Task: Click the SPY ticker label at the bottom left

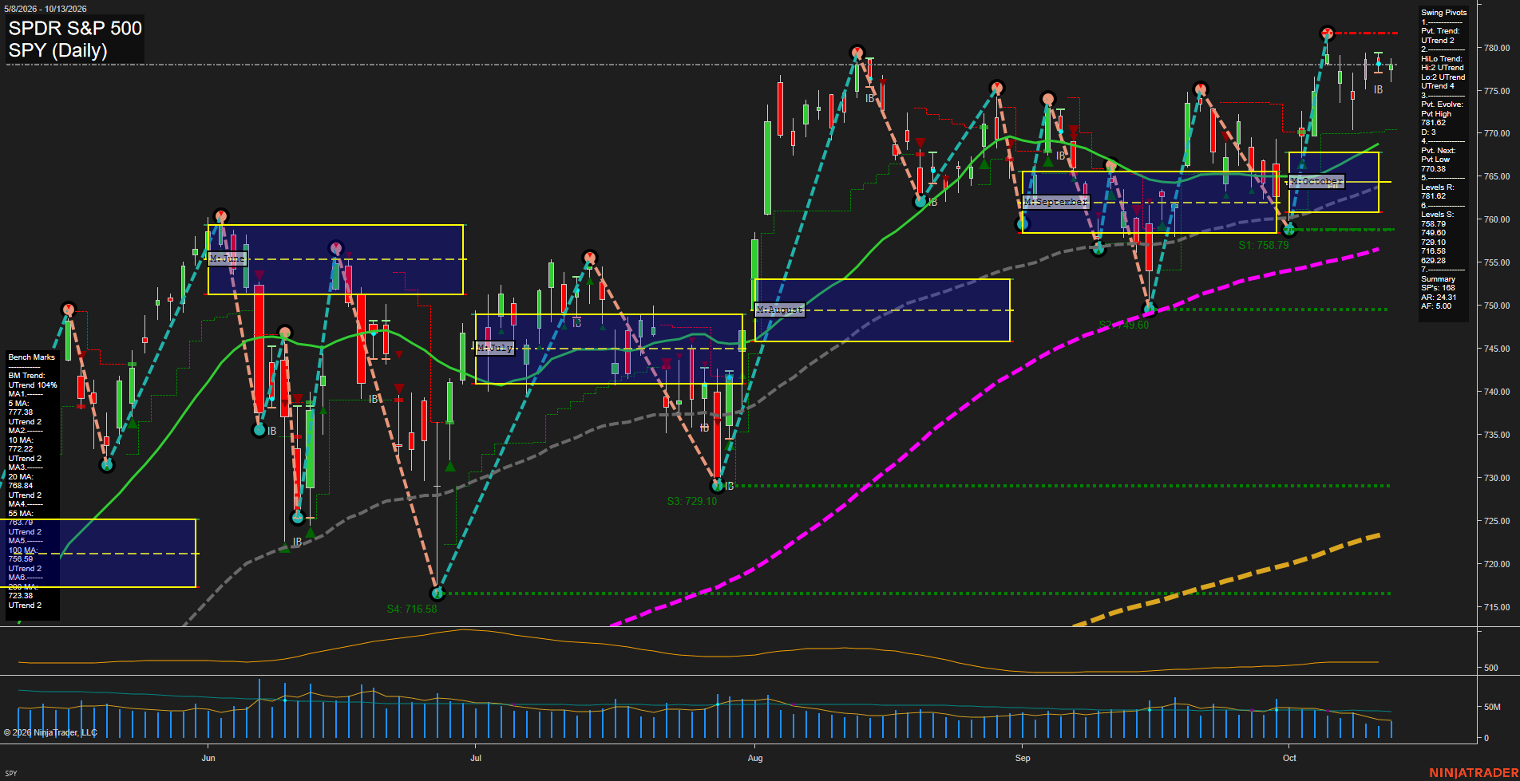Action: [x=11, y=773]
